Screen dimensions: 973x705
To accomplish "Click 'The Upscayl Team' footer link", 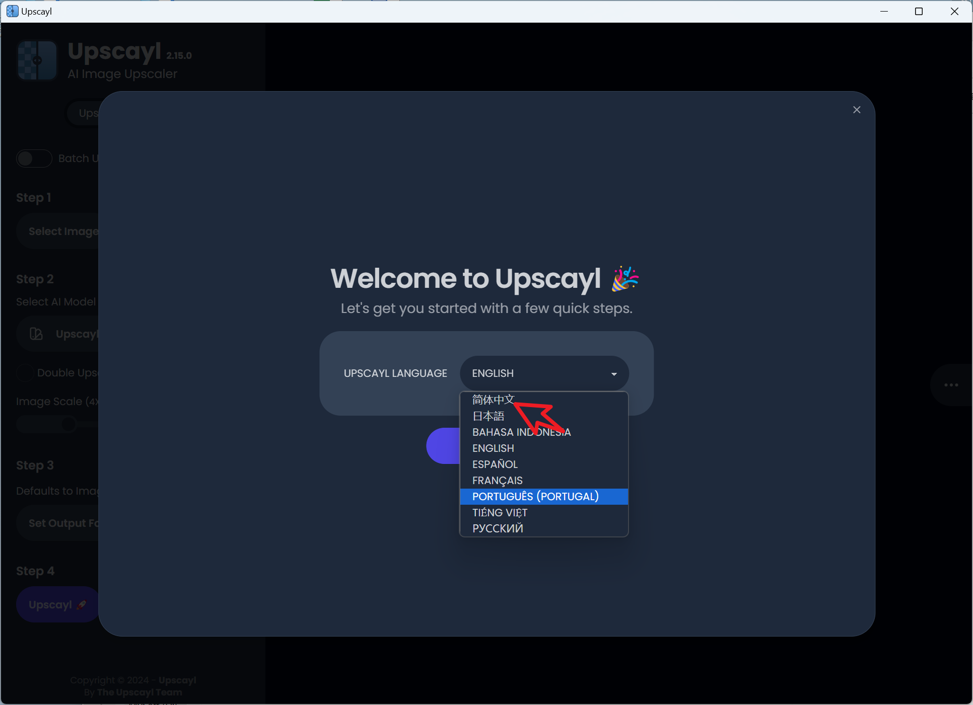I will (140, 692).
